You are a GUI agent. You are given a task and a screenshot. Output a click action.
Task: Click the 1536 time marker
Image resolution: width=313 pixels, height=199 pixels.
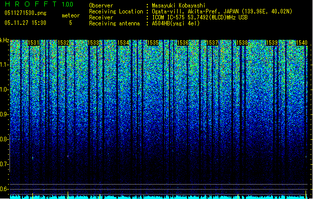pyautogui.click(x=183, y=43)
